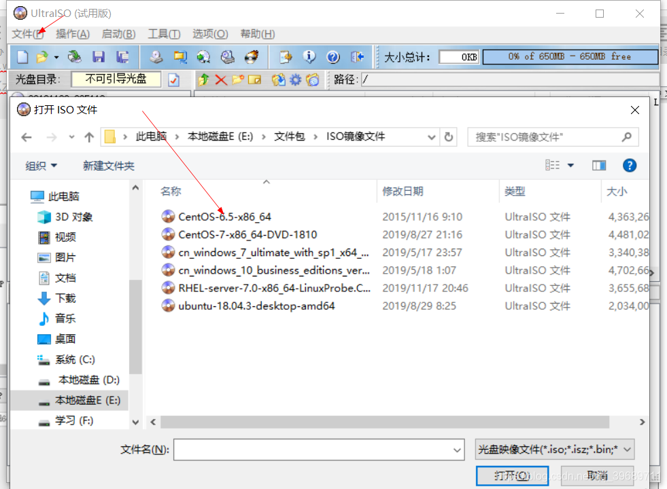Viewport: 667px width, 489px height.
Task: Refresh the ISO镜像文件 folder view
Action: point(448,137)
